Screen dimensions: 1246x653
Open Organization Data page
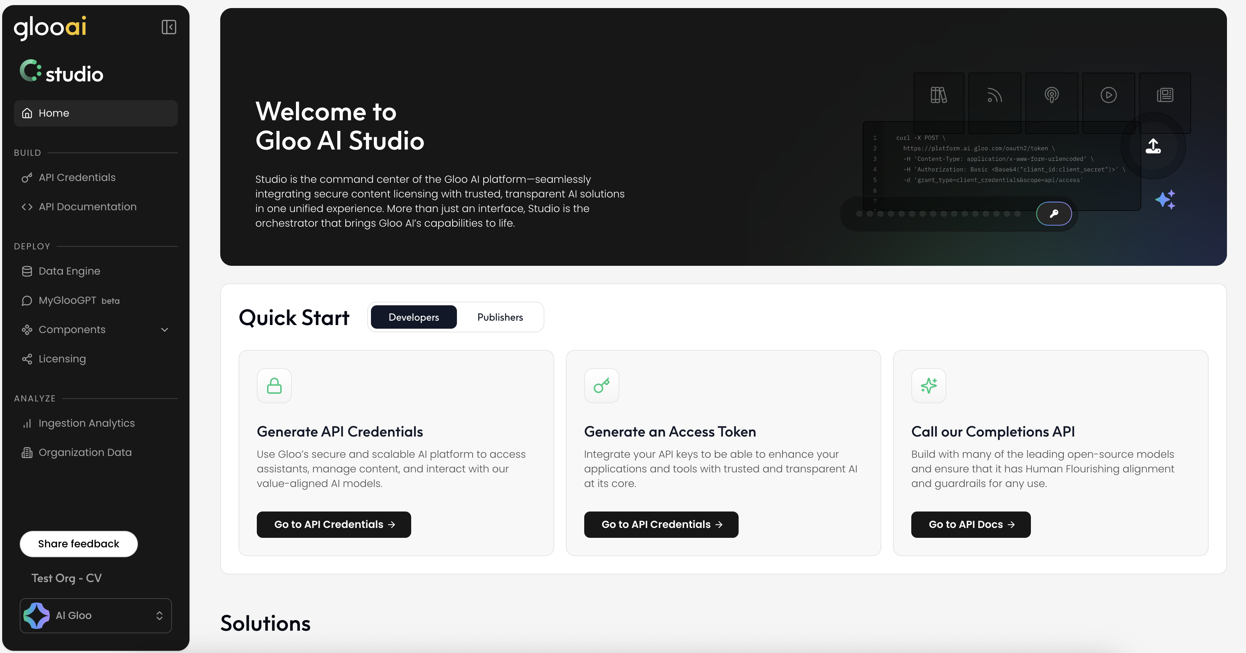coord(96,452)
